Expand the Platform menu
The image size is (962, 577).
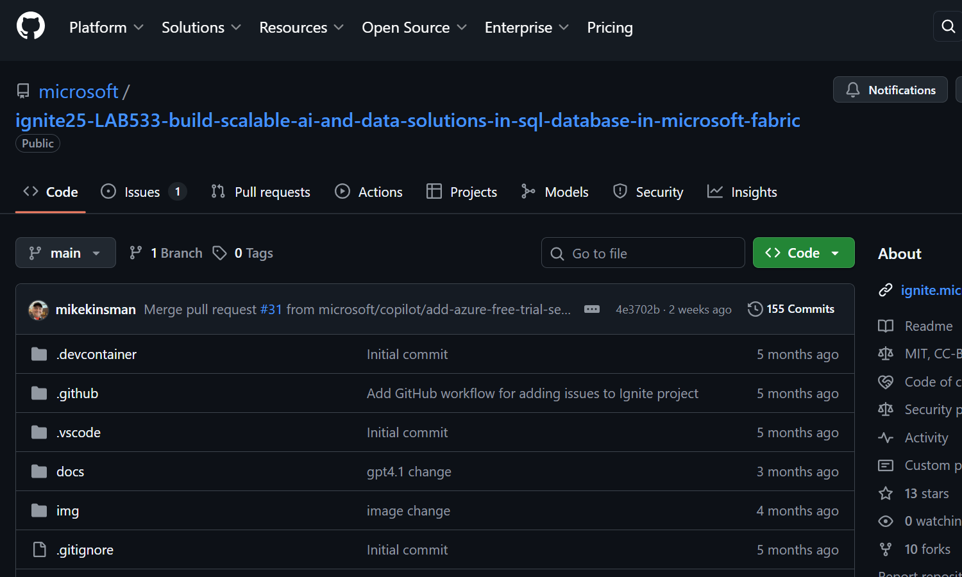(106, 28)
